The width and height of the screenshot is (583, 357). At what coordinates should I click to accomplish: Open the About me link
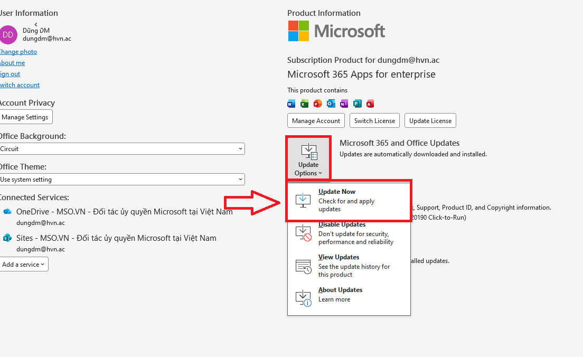click(12, 63)
